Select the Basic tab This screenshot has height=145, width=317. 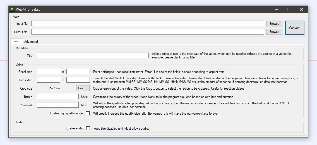click(16, 41)
